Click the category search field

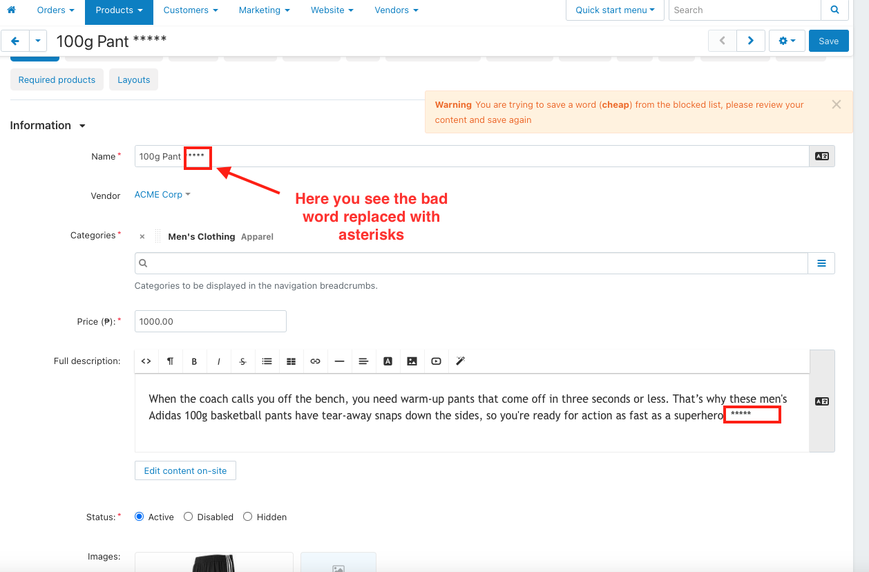click(x=471, y=263)
